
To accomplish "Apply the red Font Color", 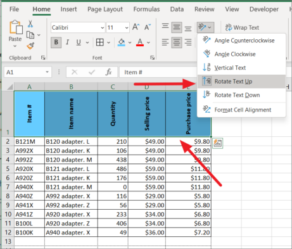I will [140, 42].
